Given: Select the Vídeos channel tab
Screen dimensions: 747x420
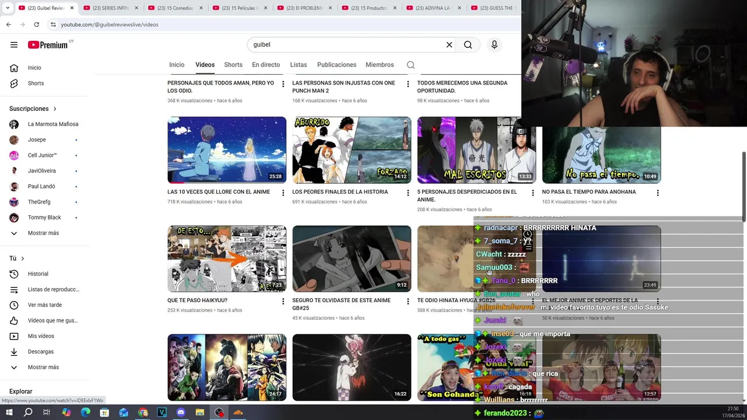Looking at the screenshot, I should (205, 65).
